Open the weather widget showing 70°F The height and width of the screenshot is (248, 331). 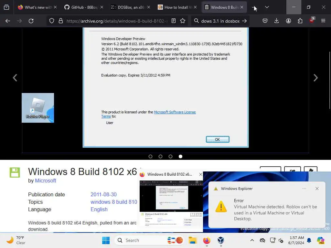tap(16, 240)
